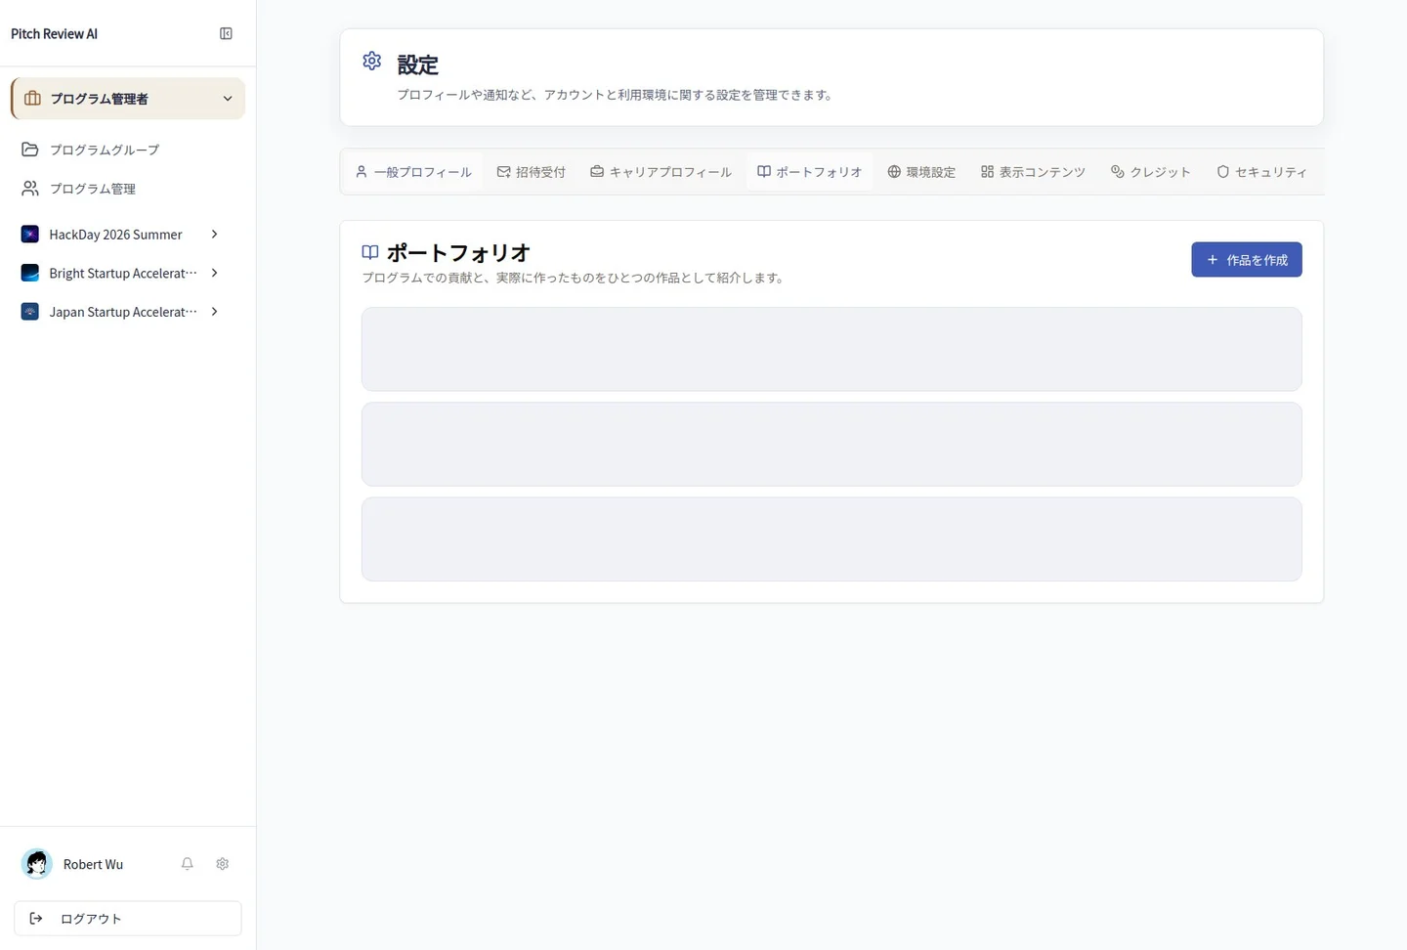The width and height of the screenshot is (1407, 950).
Task: Click Bright Startup Accelerator program thumbnail
Action: click(x=30, y=273)
